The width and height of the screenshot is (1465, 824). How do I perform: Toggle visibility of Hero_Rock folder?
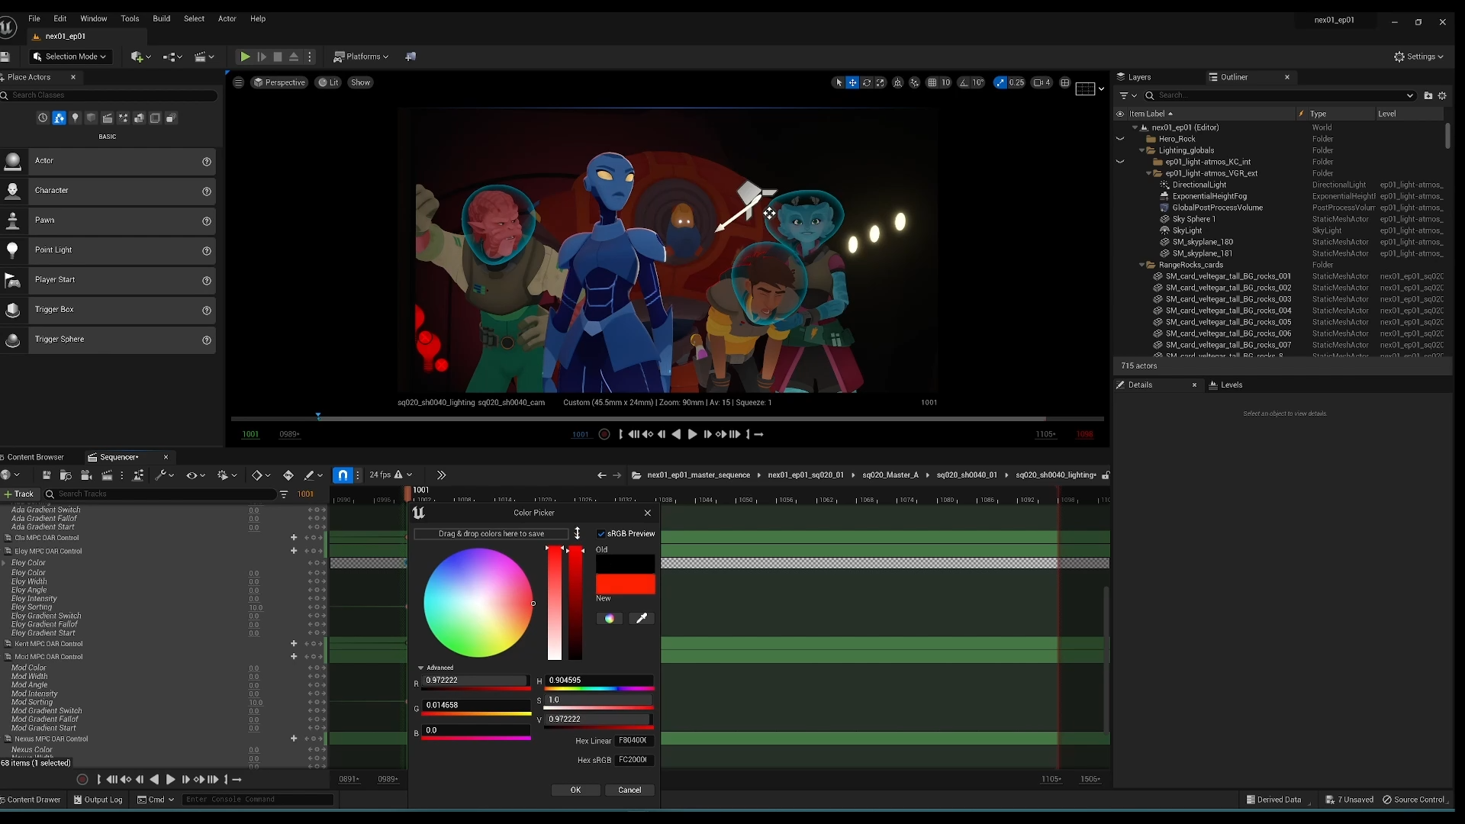(x=1120, y=139)
